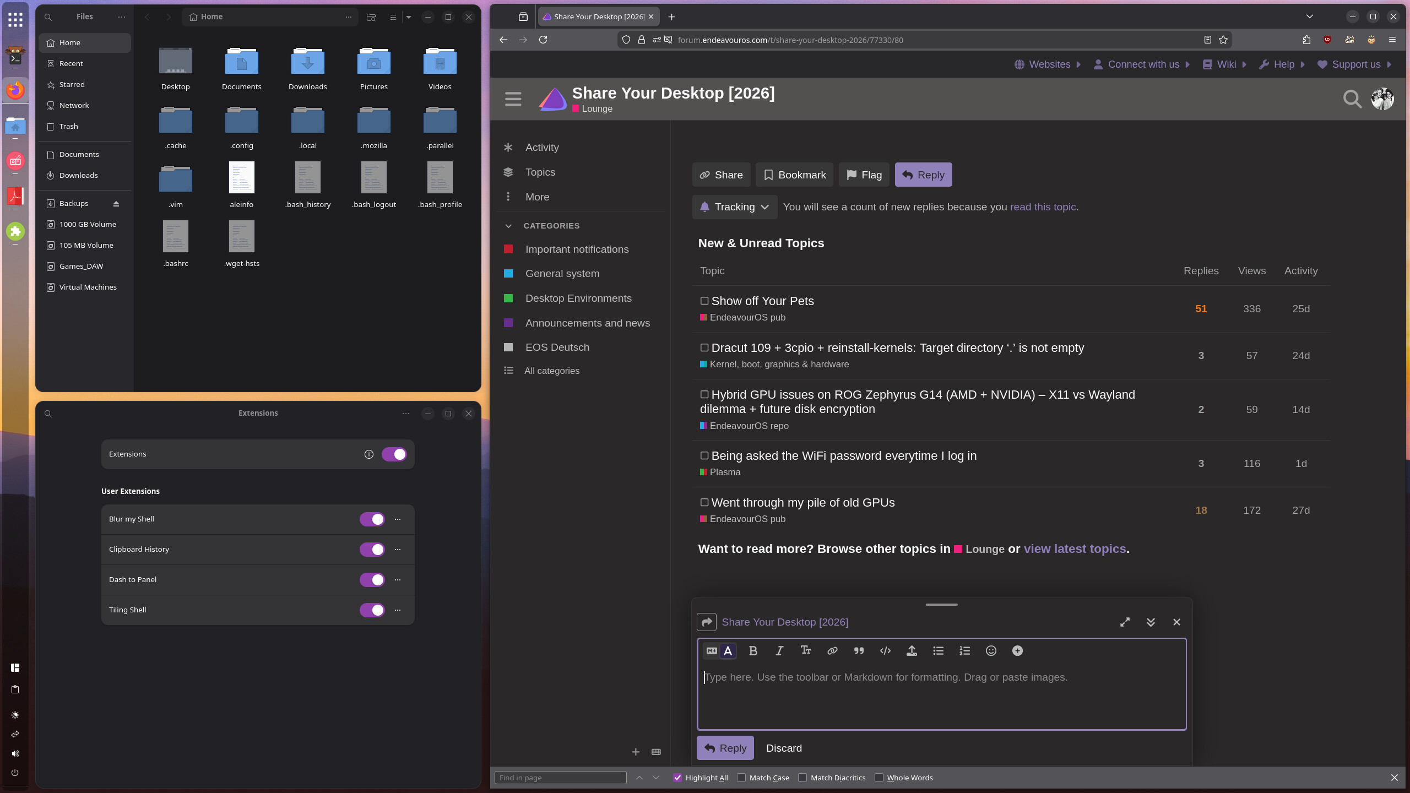Reload the page in Firefox
Screen dimensions: 1410x793
[x=543, y=40]
